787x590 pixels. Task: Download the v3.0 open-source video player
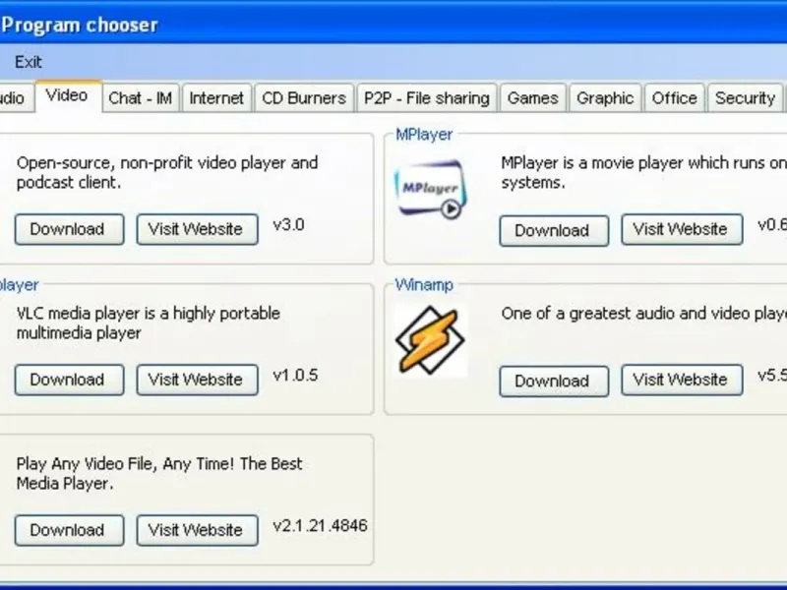(69, 229)
